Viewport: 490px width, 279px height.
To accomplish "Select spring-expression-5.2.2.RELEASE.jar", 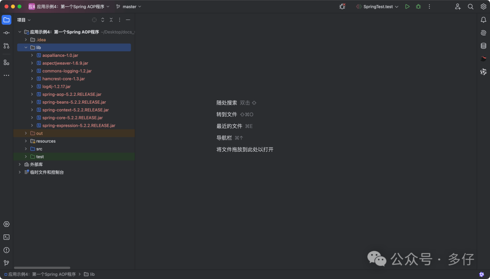I will click(79, 125).
